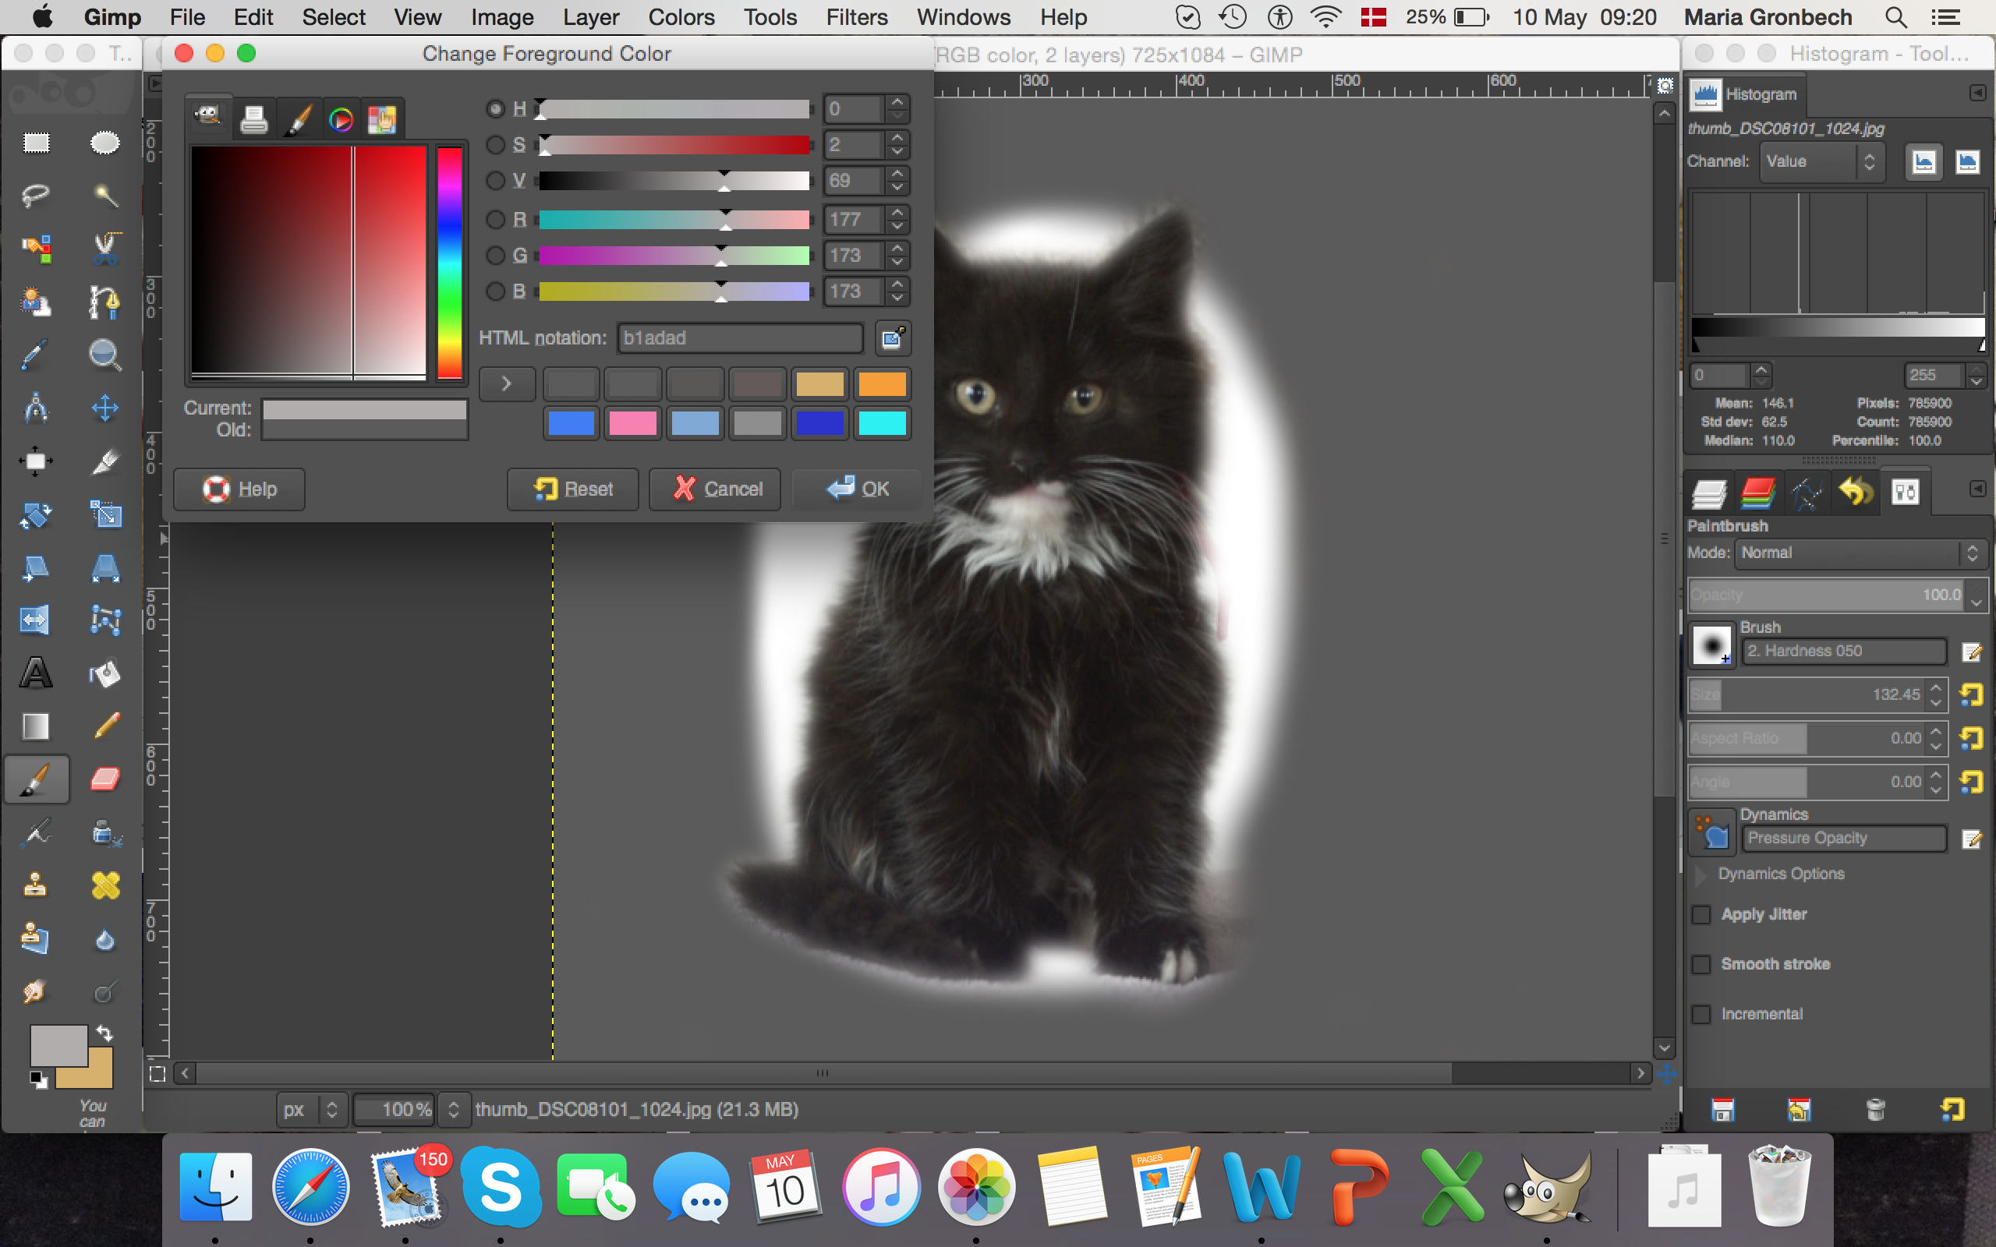Viewport: 1996px width, 1247px height.
Task: Select the S saturation radio button
Action: point(495,145)
